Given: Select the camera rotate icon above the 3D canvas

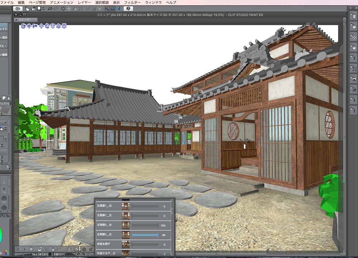Looking at the screenshot, I should pyautogui.click(x=23, y=27).
